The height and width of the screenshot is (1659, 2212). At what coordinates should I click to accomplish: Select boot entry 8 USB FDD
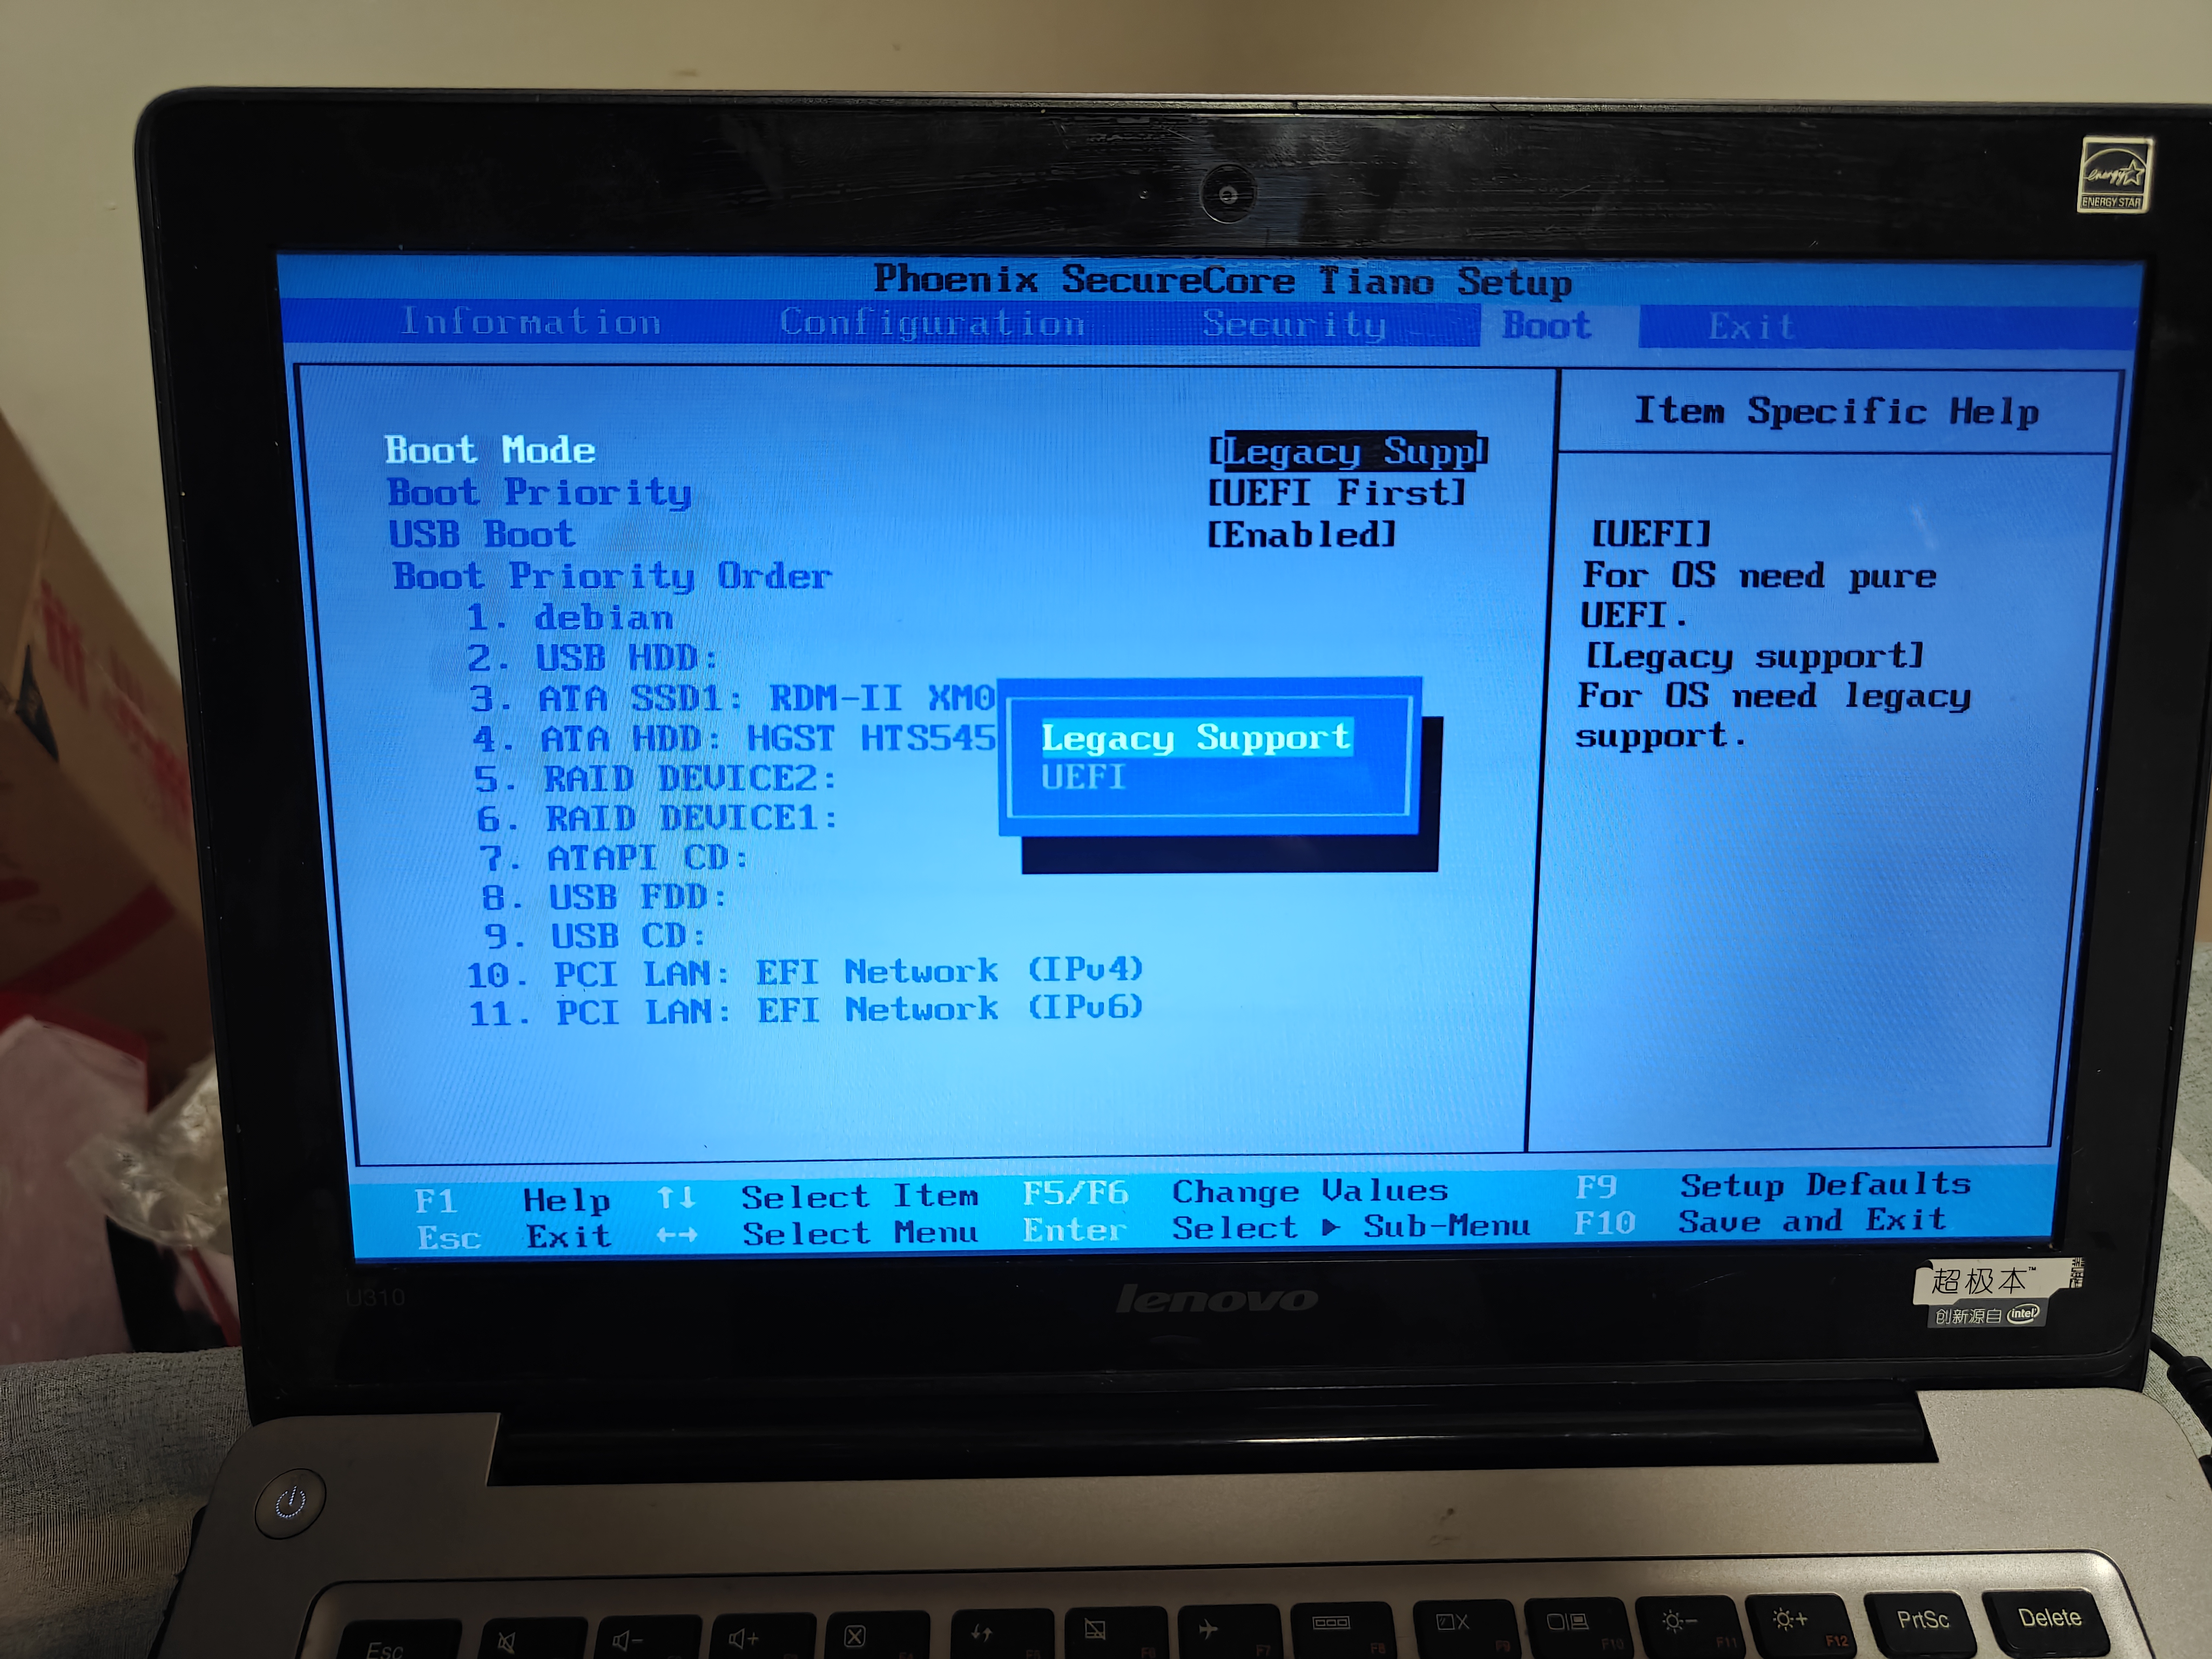point(604,897)
